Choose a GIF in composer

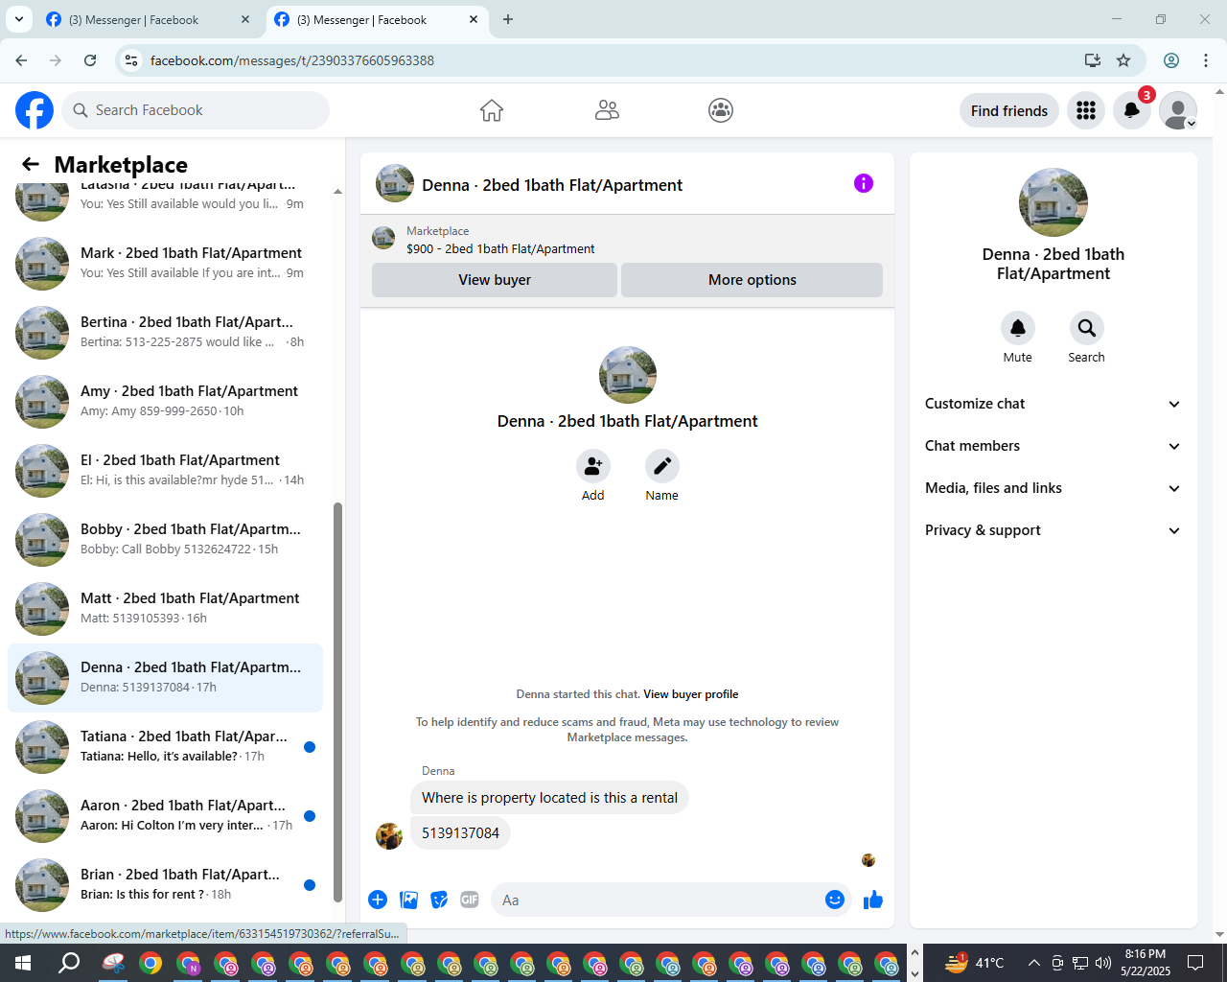pos(470,900)
